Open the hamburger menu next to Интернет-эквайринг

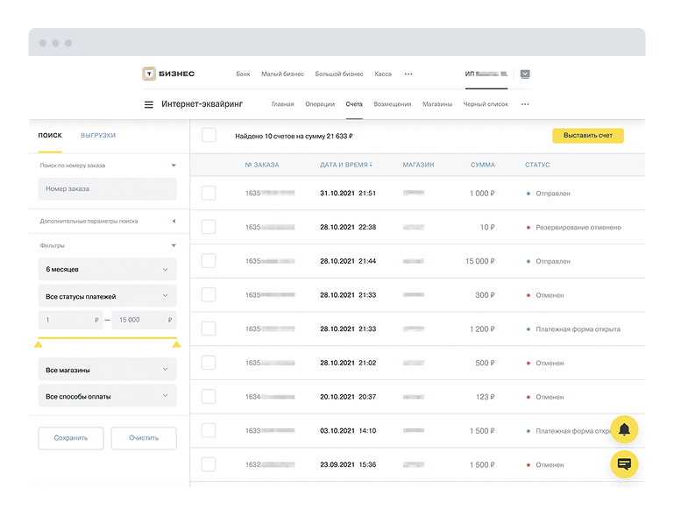148,104
